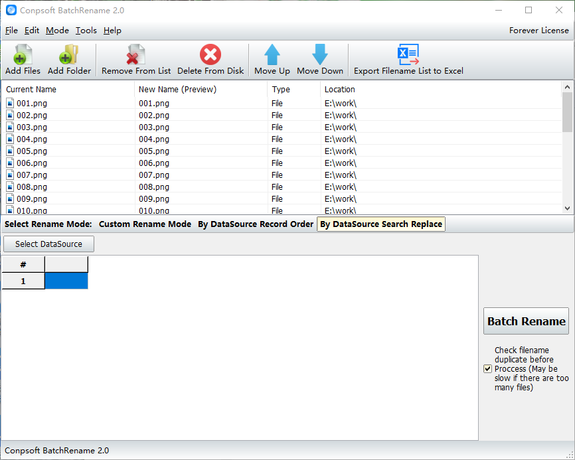Click the Location column header

tap(441, 89)
